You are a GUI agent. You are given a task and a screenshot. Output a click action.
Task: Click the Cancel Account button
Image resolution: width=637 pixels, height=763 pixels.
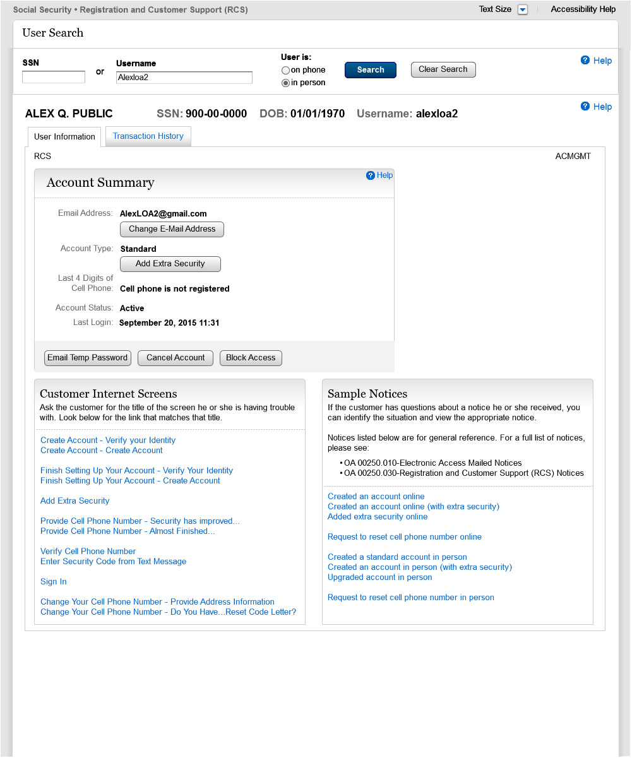click(176, 358)
